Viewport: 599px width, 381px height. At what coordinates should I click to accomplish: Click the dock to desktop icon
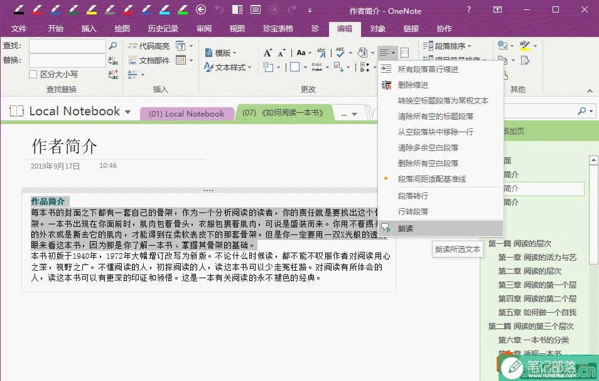(237, 9)
